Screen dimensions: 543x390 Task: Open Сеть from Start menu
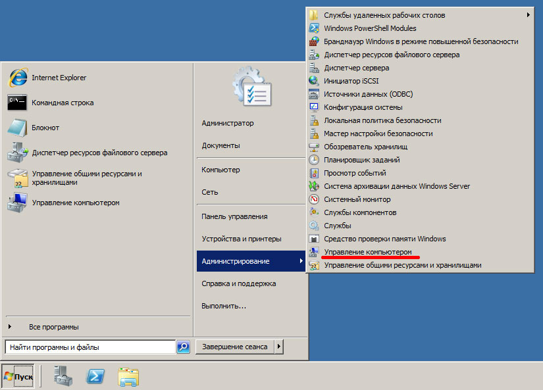(210, 192)
